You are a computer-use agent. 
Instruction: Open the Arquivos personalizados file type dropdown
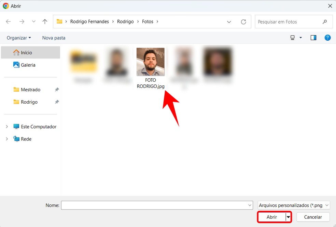(x=294, y=205)
